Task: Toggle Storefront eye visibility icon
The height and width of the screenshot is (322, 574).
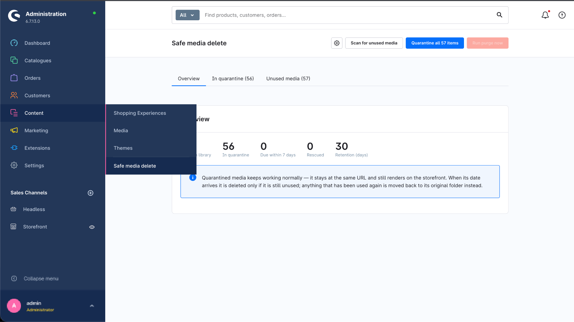Action: point(92,227)
